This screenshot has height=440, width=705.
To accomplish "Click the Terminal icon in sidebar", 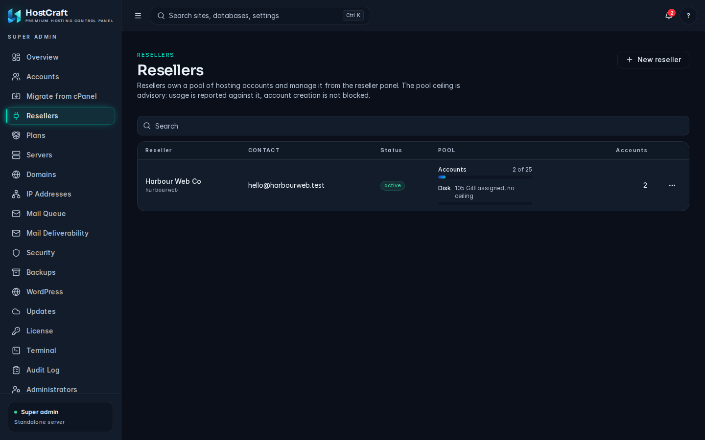I will pos(16,351).
